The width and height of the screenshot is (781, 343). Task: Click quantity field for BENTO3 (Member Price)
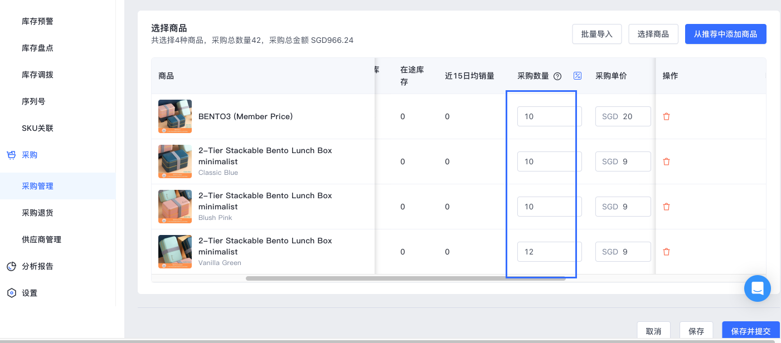549,116
